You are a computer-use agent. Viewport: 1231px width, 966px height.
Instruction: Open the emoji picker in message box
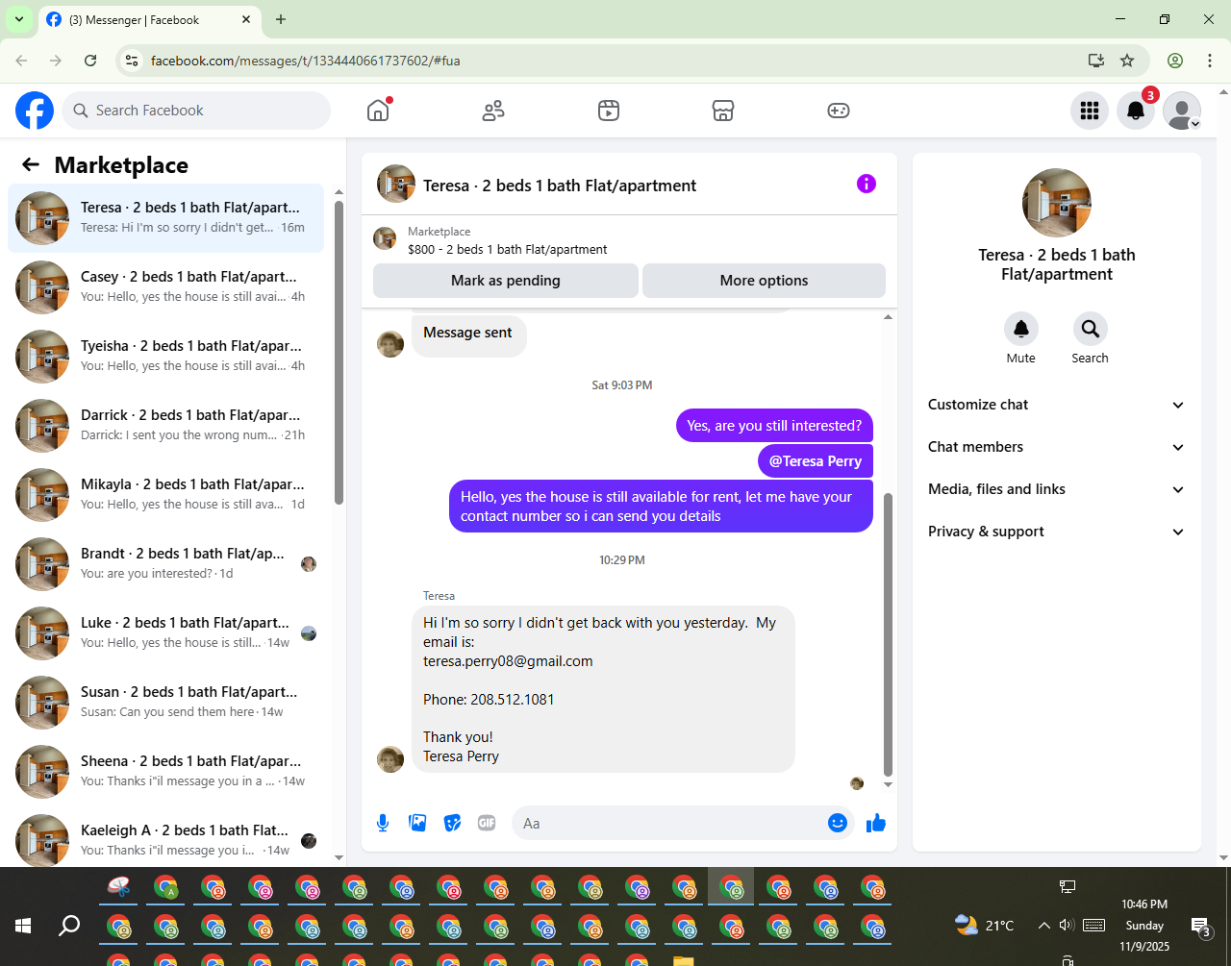[x=838, y=823]
